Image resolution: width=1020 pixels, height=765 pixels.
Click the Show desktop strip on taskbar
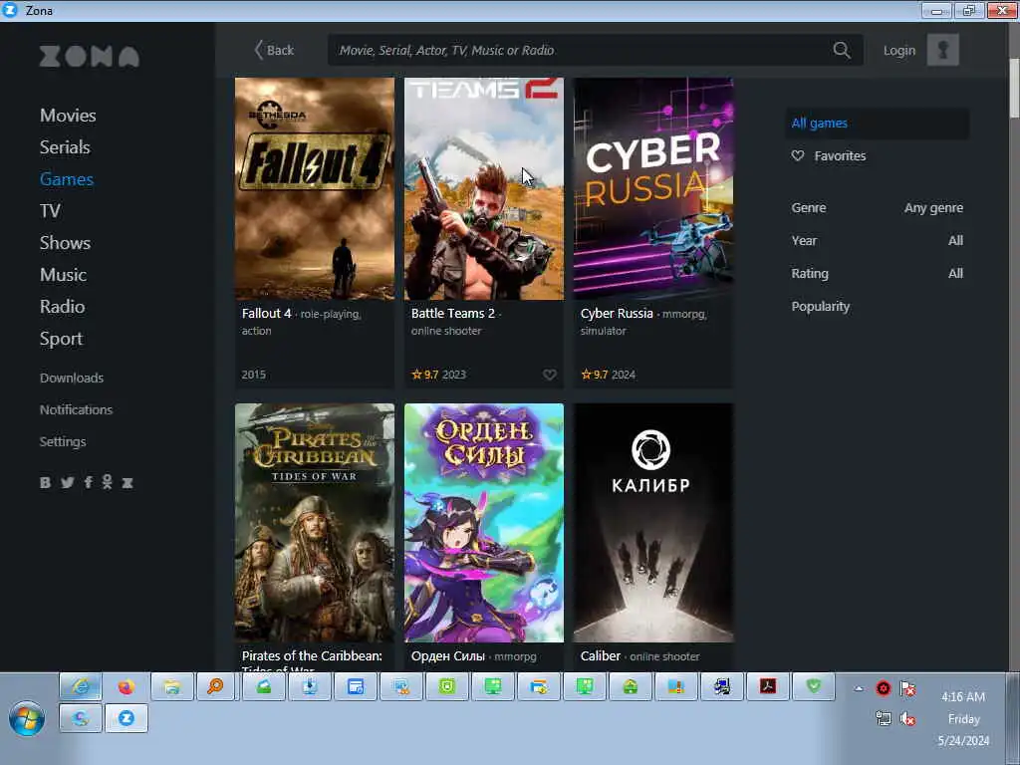pyautogui.click(x=1013, y=719)
